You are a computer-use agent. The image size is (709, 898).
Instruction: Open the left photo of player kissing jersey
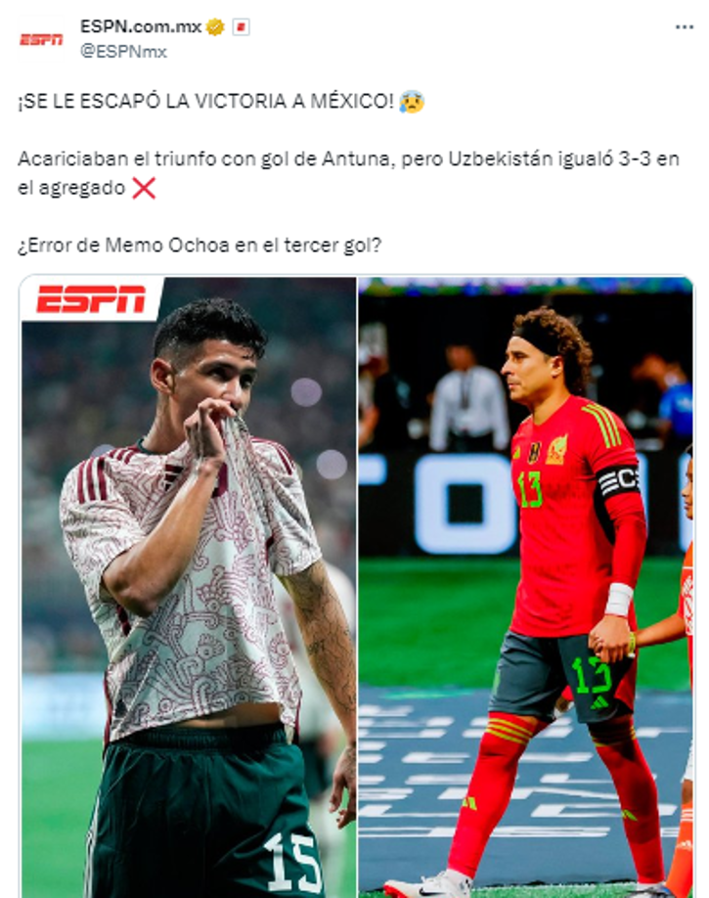click(x=189, y=587)
